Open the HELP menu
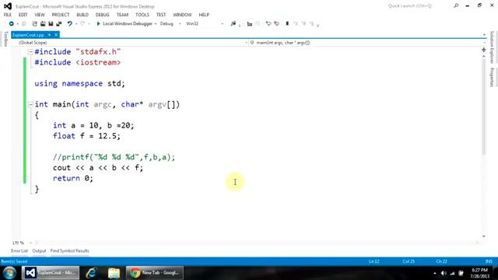 pos(204,15)
